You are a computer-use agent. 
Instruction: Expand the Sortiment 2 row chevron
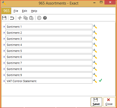[x=4, y=33]
